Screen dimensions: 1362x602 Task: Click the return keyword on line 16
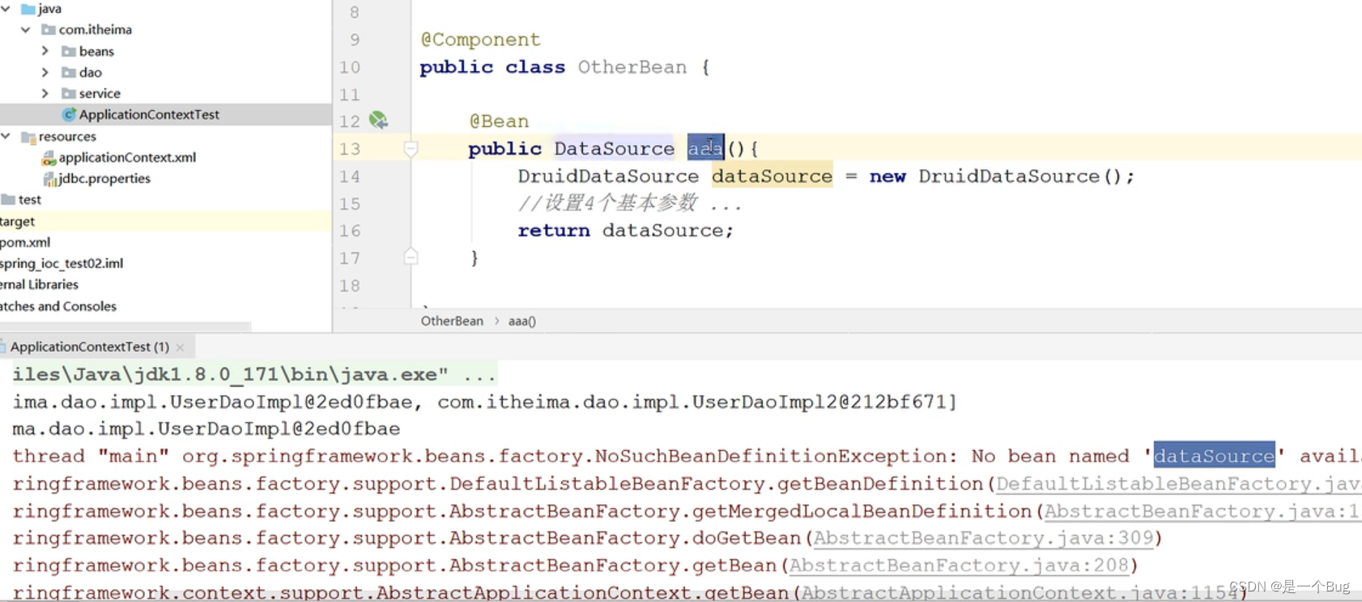554,231
